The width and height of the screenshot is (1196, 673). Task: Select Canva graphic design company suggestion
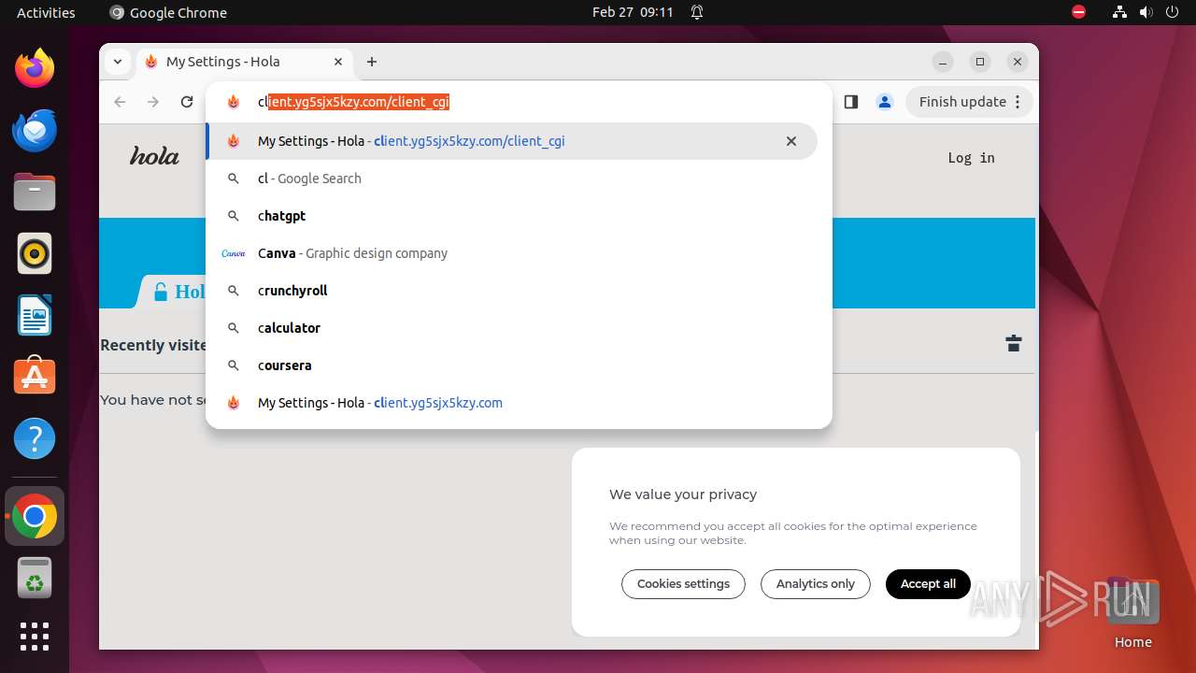pyautogui.click(x=512, y=253)
